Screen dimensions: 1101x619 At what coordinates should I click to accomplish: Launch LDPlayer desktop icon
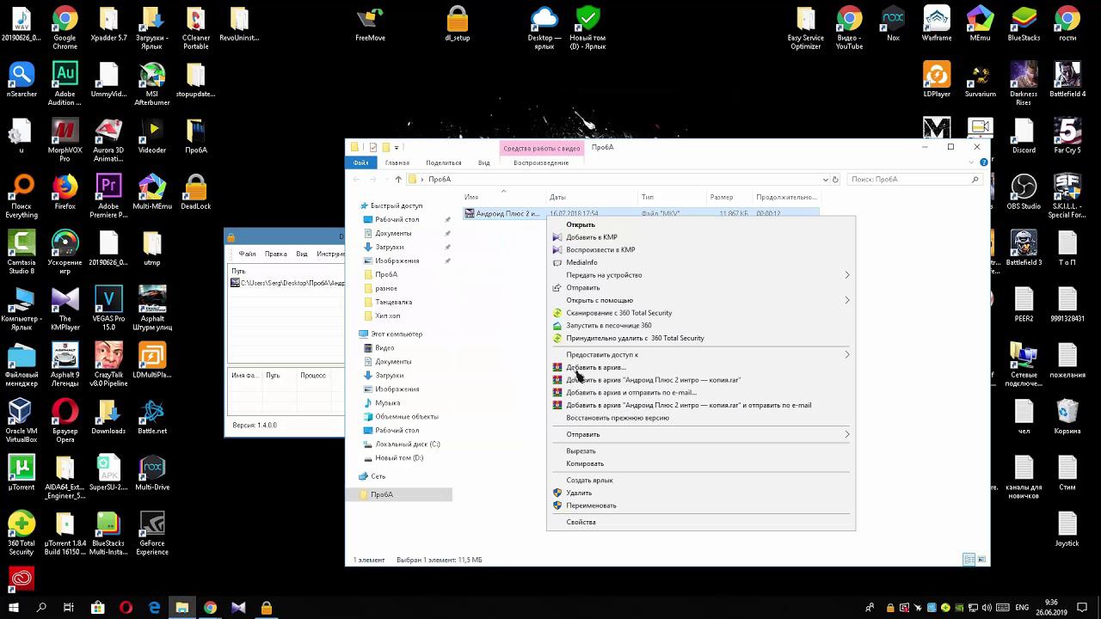click(x=937, y=79)
